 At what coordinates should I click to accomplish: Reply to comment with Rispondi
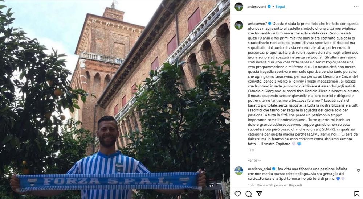click(295, 185)
